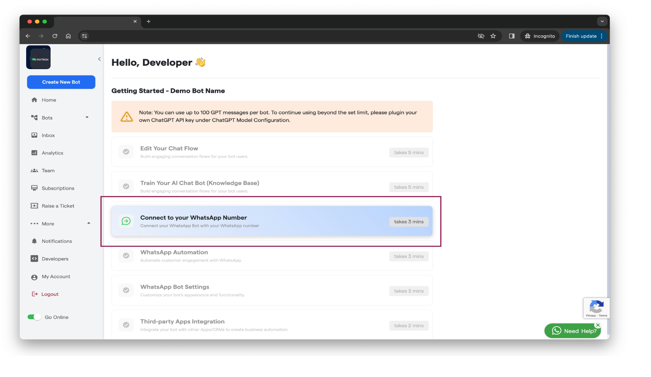Open a new tab with the plus icon
The height and width of the screenshot is (377, 651).
pos(149,21)
